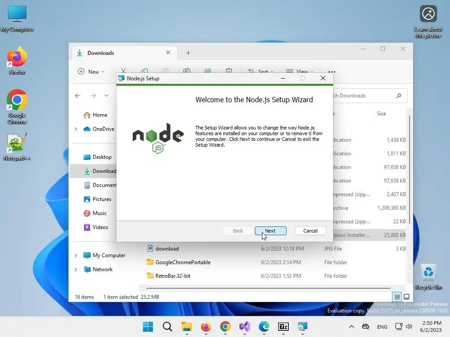Launch Google Chrome from desktop shortcut
The width and height of the screenshot is (450, 337).
coord(17,107)
